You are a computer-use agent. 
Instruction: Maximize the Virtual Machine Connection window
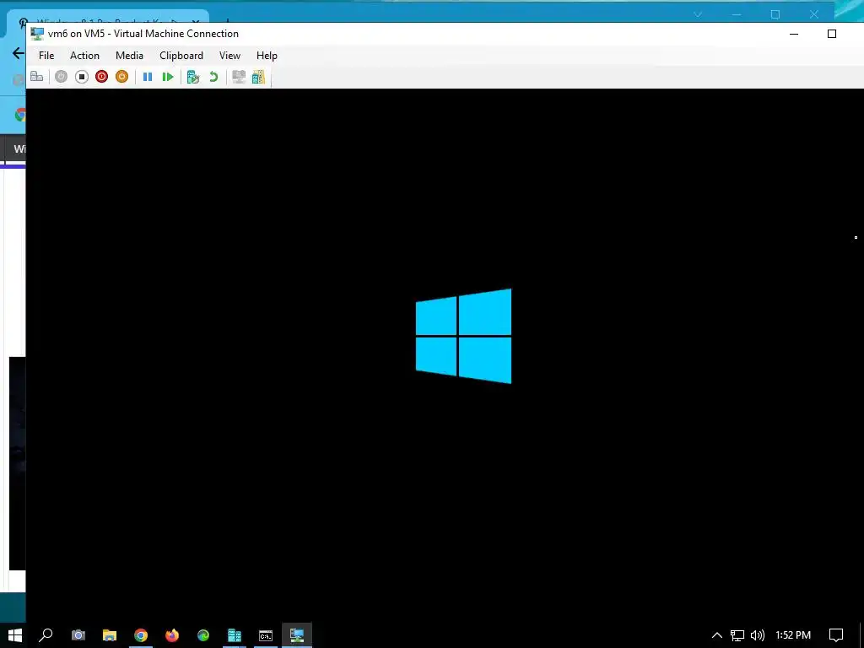pyautogui.click(x=832, y=34)
